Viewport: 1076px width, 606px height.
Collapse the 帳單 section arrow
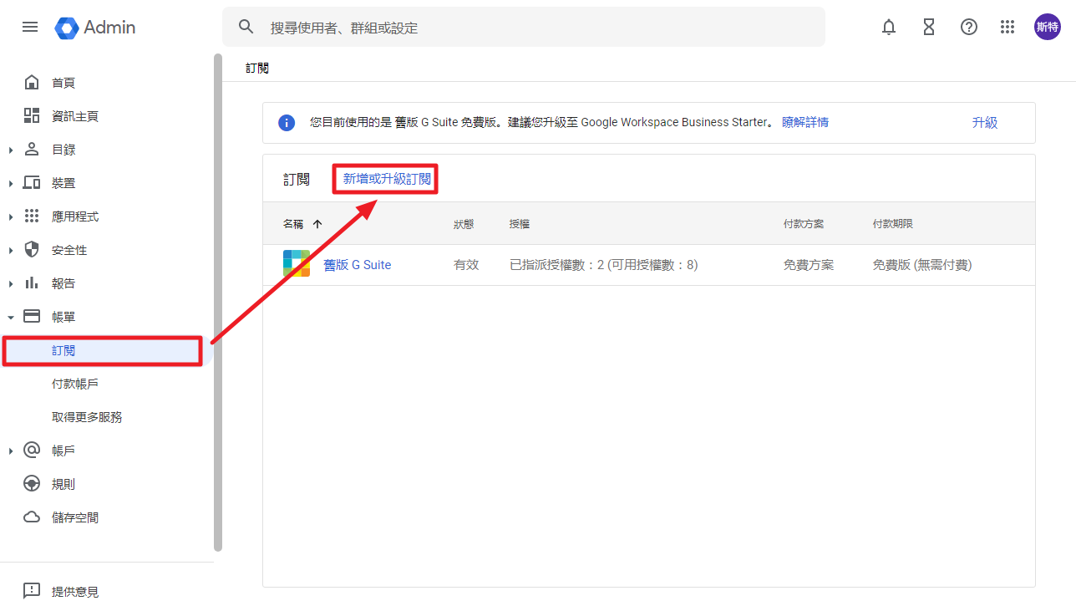point(11,317)
